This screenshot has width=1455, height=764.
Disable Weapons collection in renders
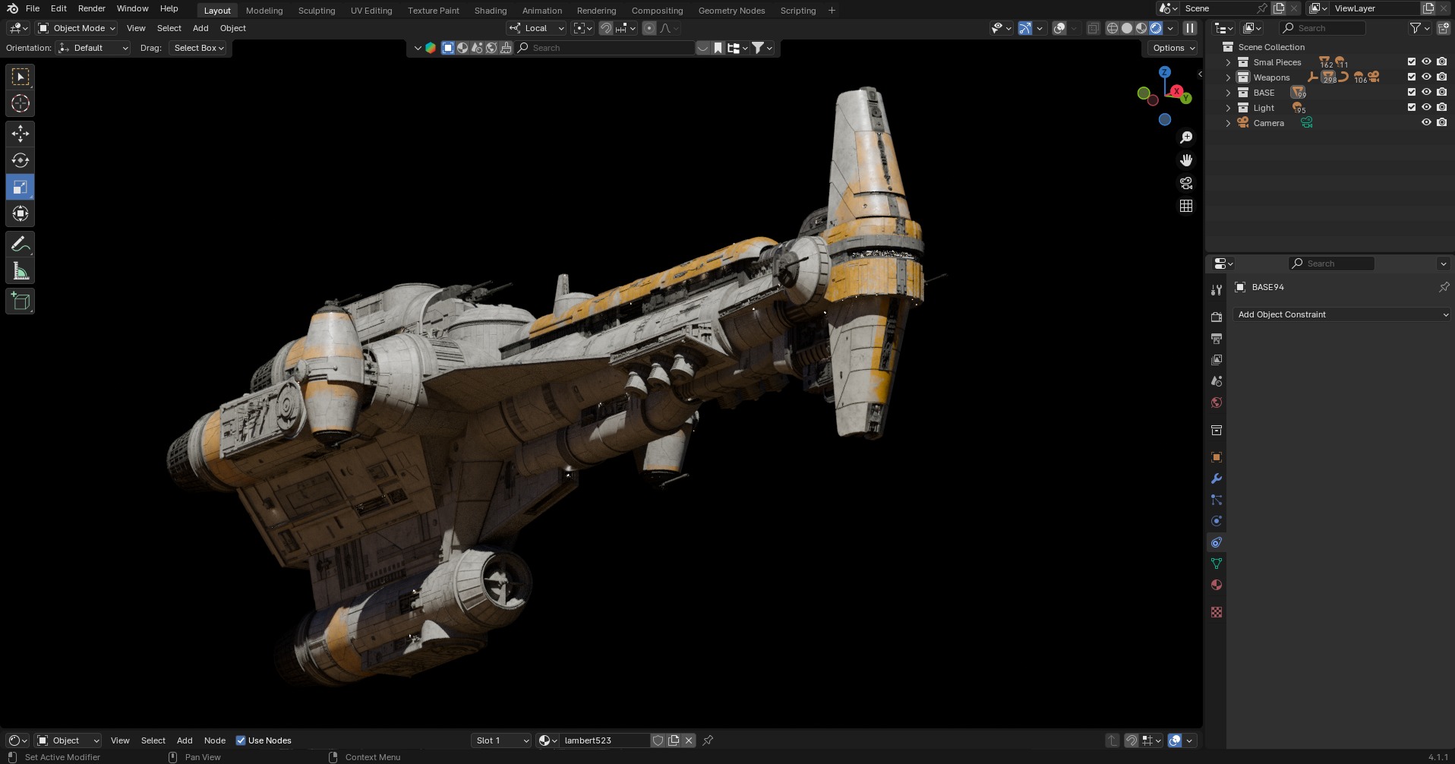[x=1442, y=77]
